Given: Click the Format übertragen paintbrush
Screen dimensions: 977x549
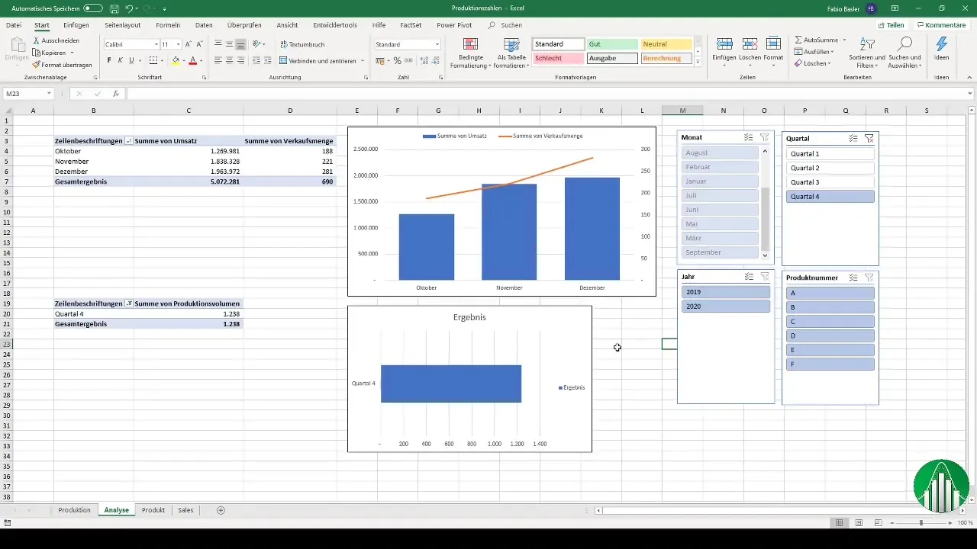Looking at the screenshot, I should click(x=62, y=65).
